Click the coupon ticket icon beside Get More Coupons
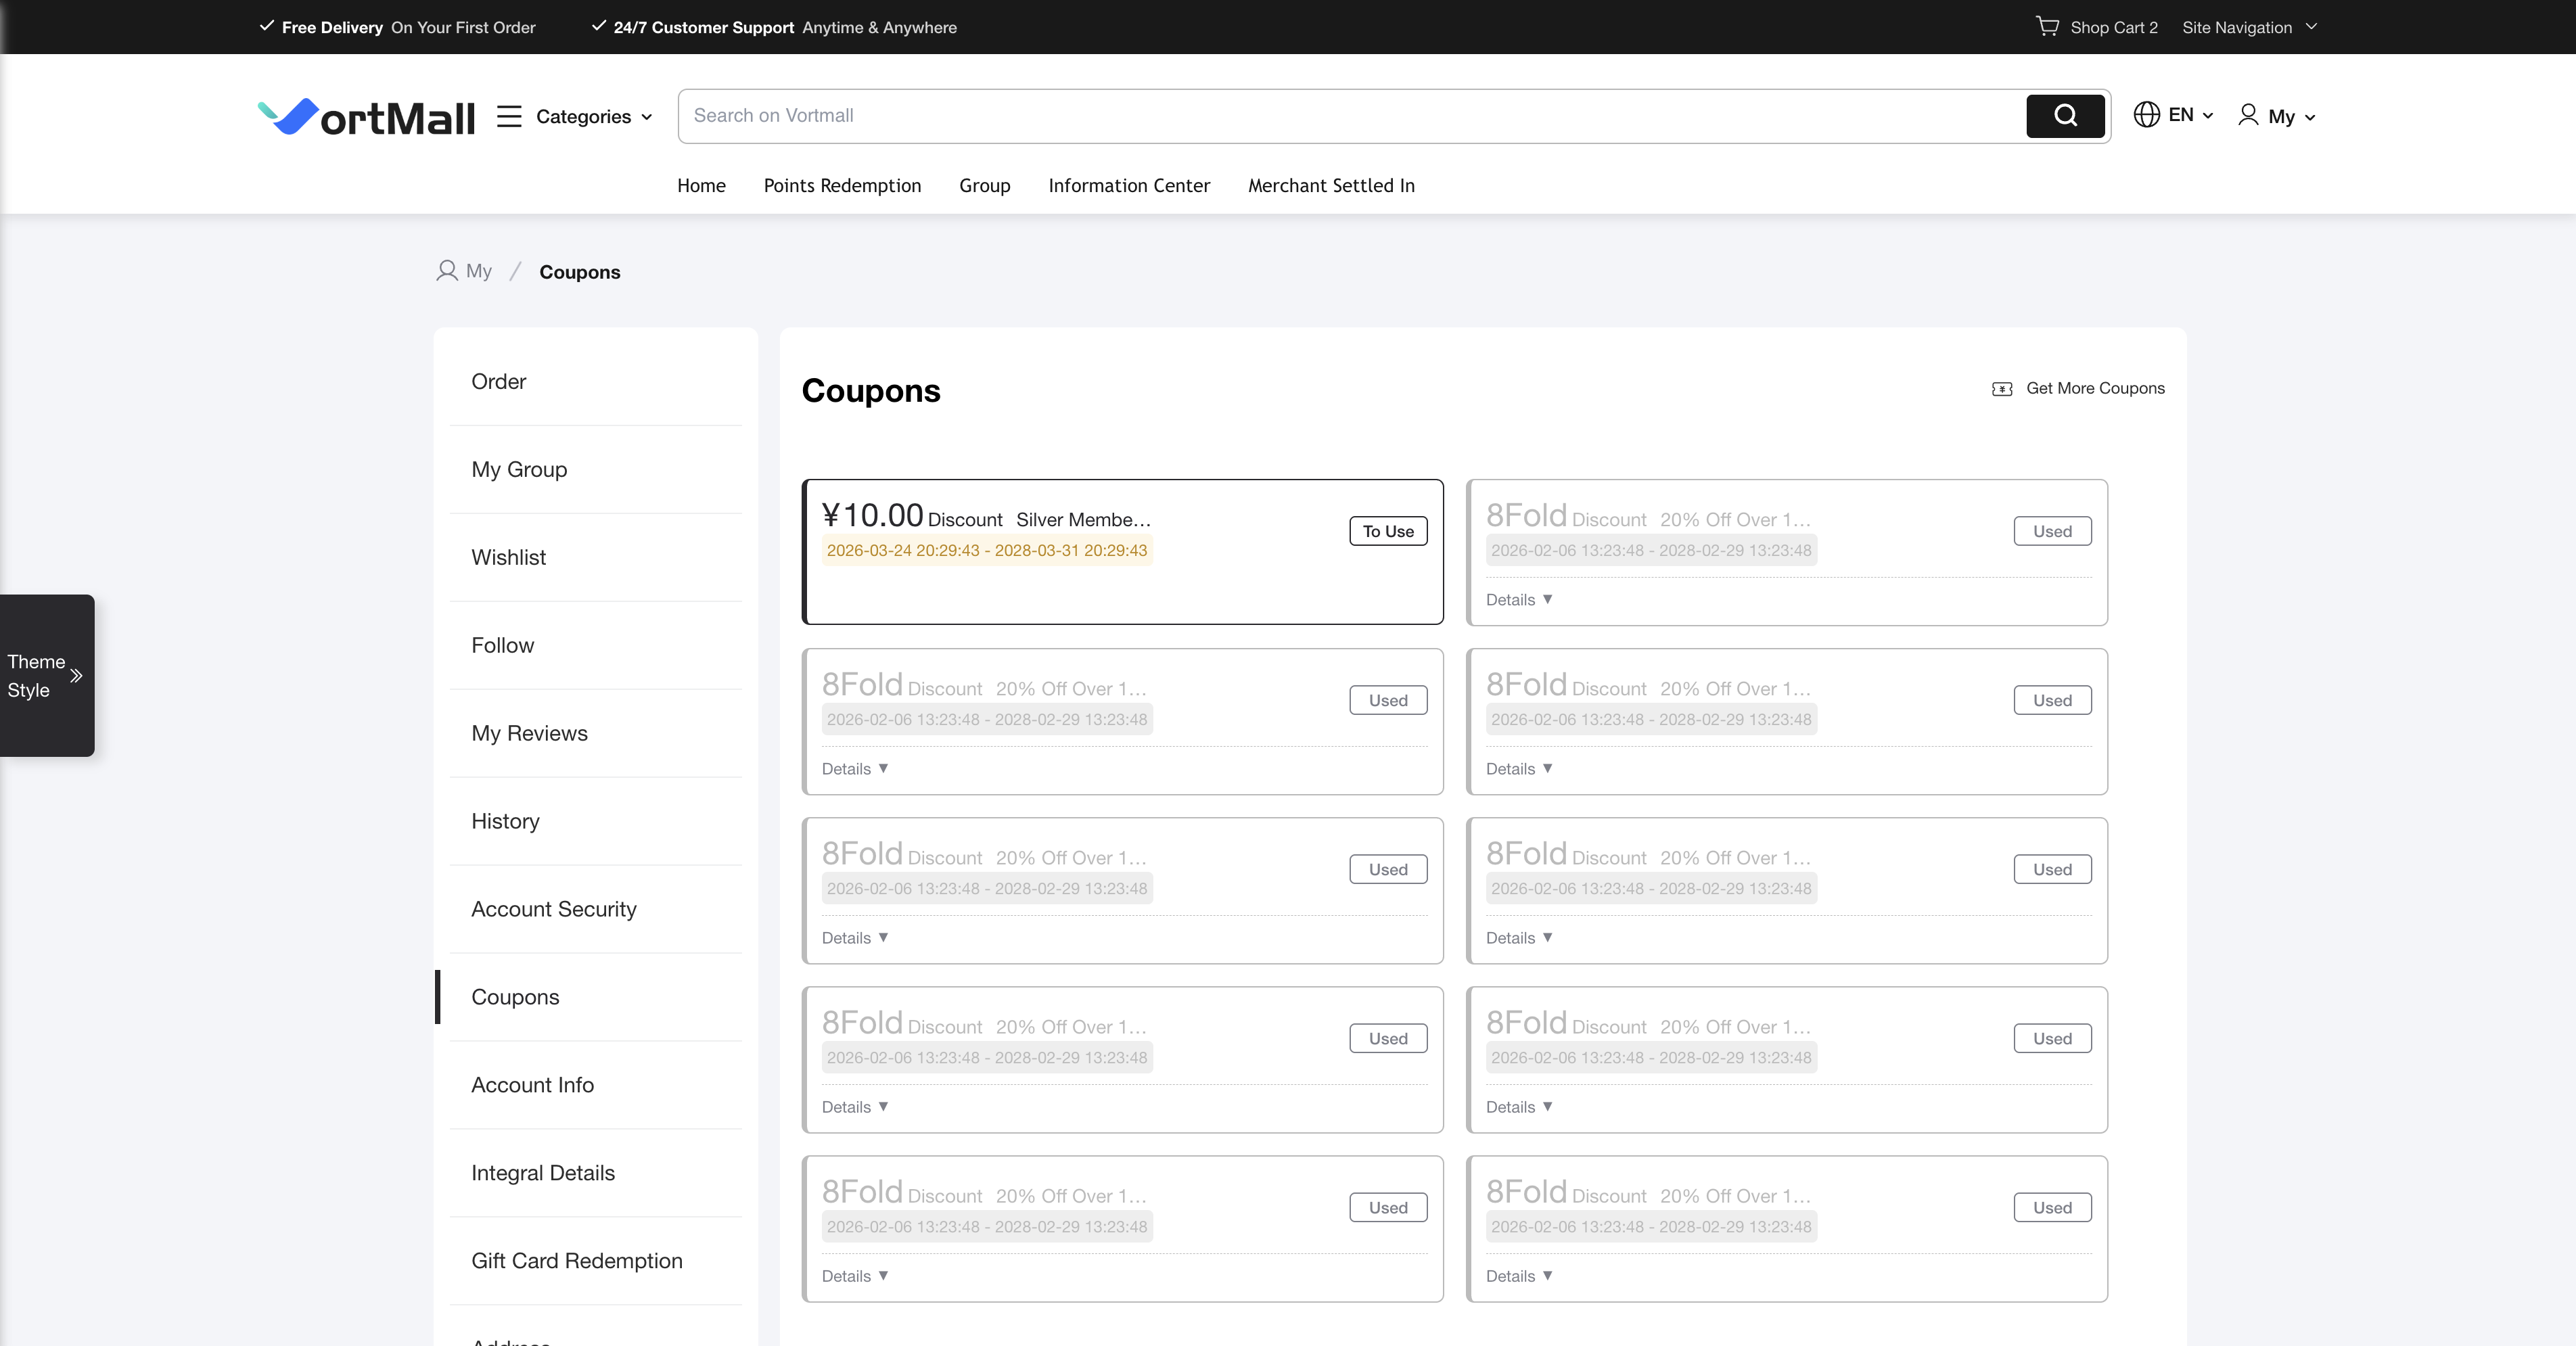This screenshot has height=1346, width=2576. click(2001, 389)
